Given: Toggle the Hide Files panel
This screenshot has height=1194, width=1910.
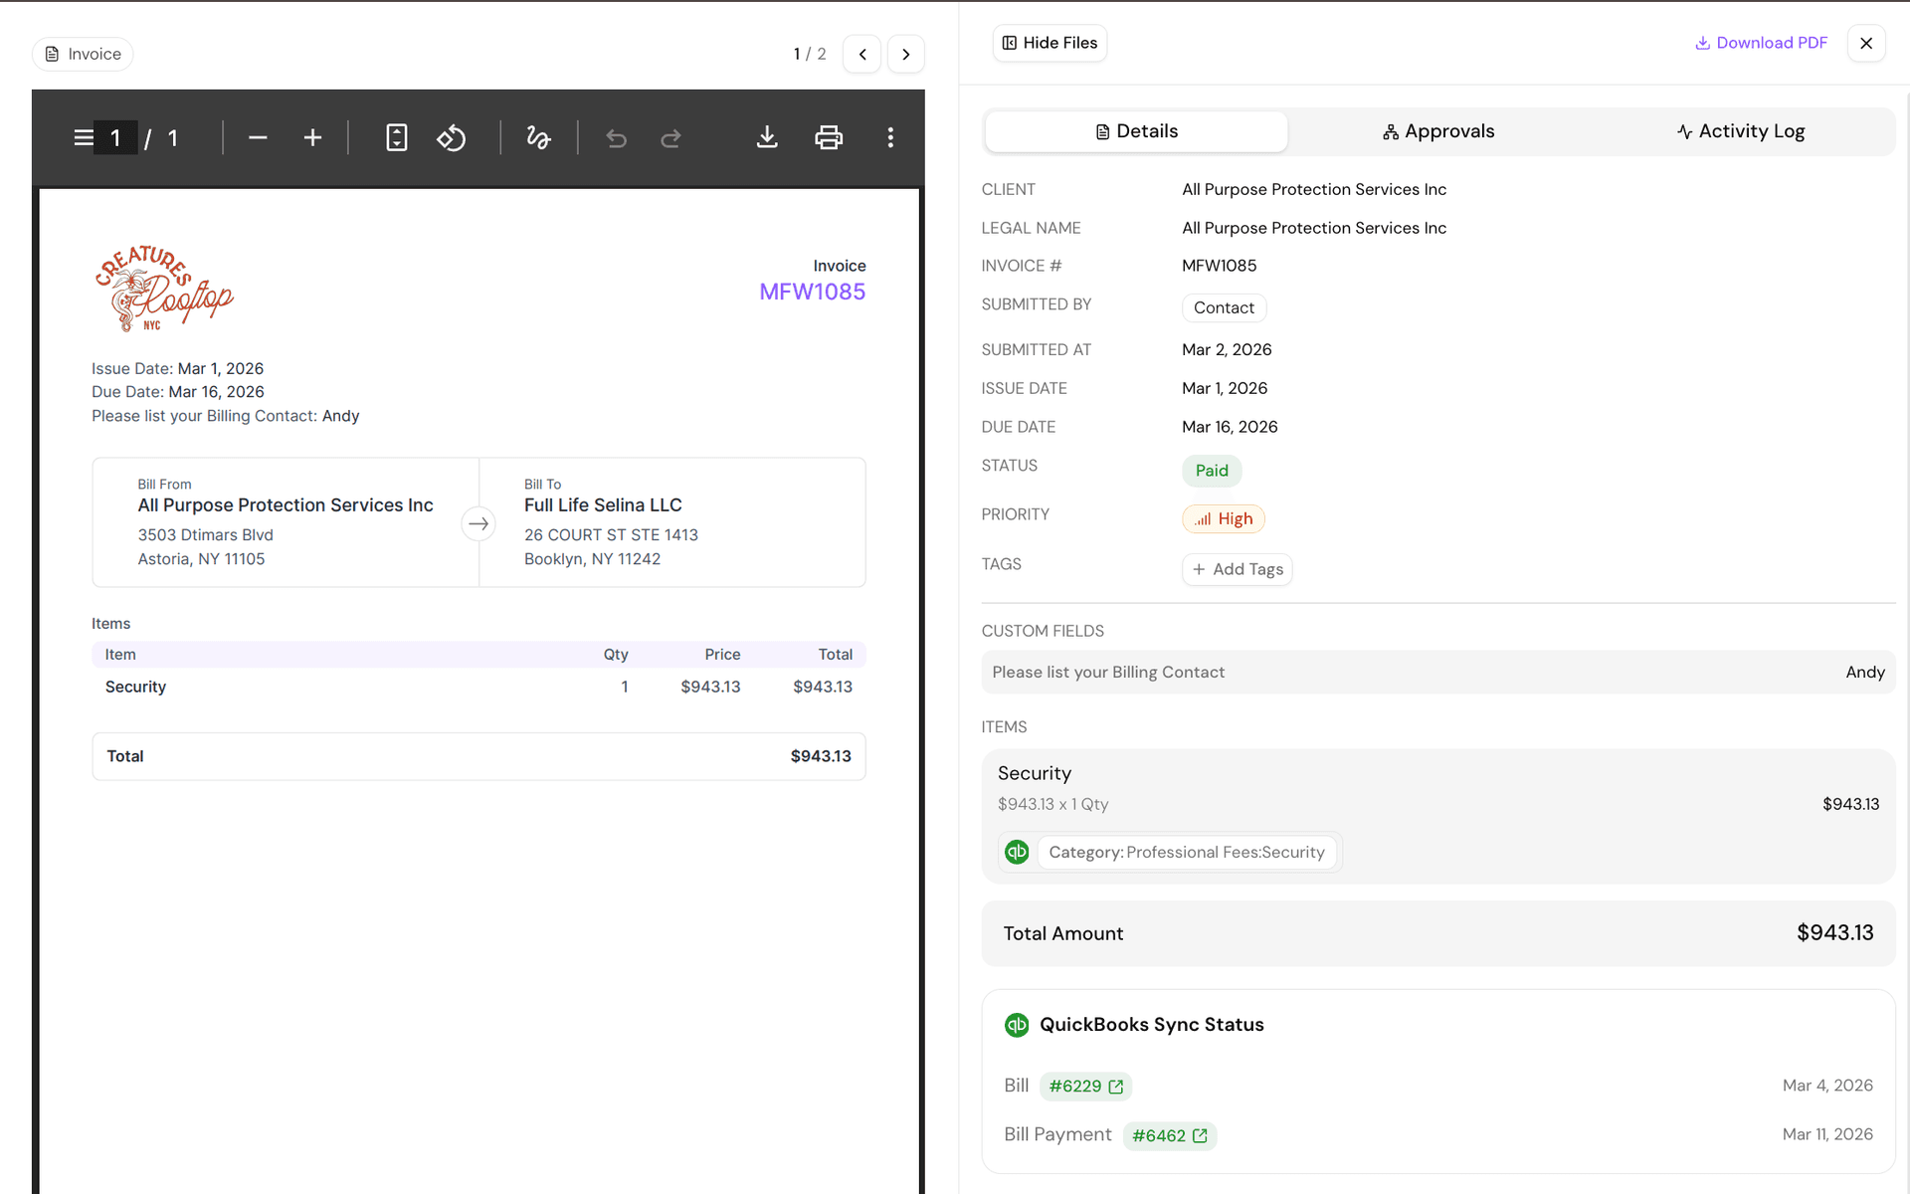Looking at the screenshot, I should [1050, 43].
